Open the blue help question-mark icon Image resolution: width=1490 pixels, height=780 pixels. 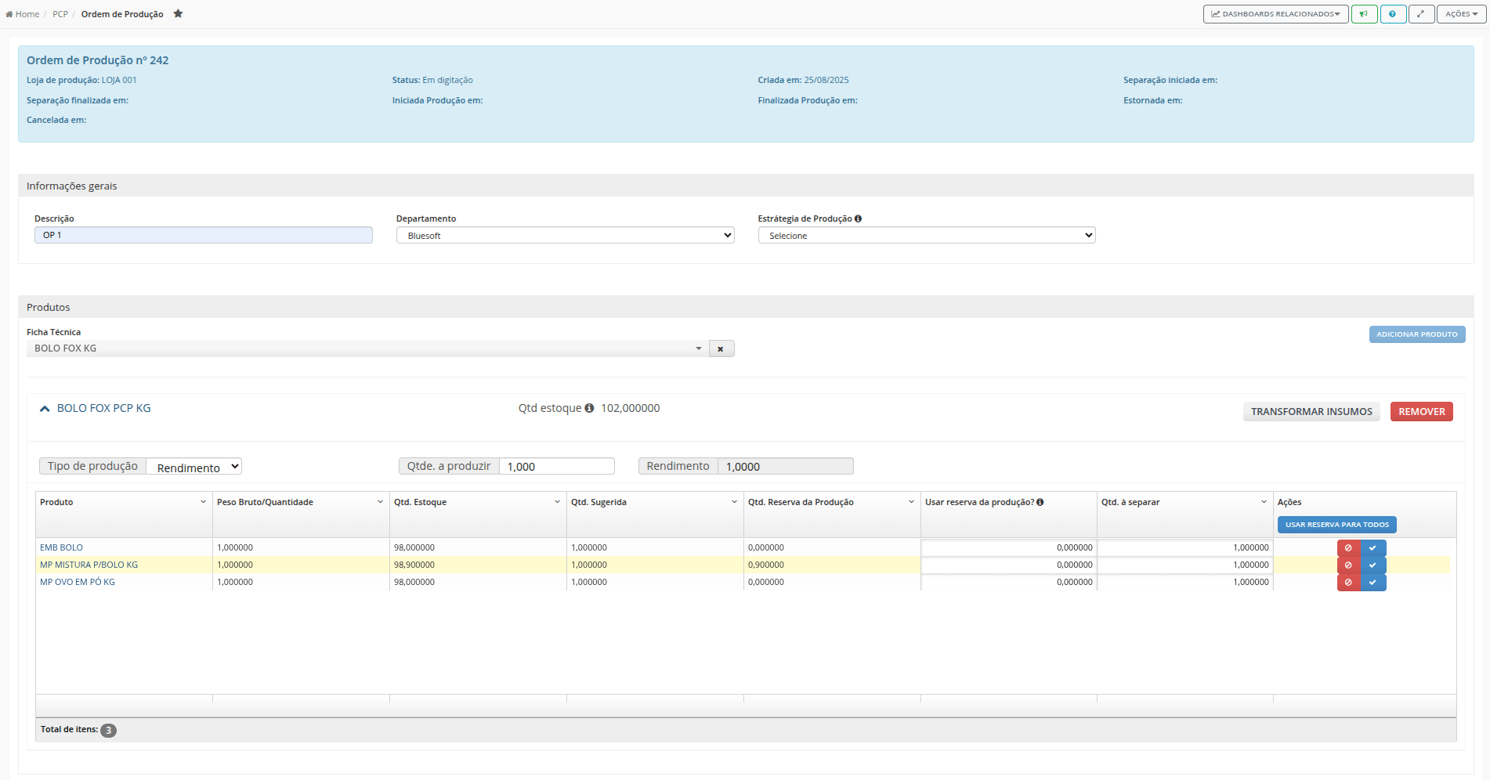(1393, 14)
